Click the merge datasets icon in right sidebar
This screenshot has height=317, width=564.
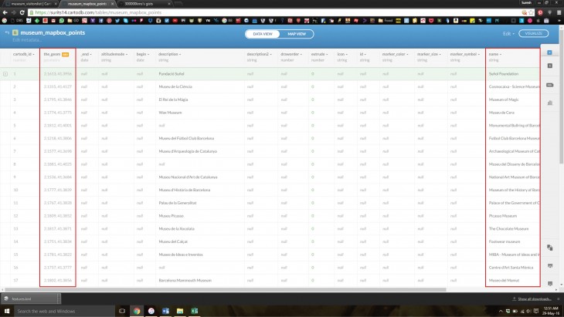[549, 248]
